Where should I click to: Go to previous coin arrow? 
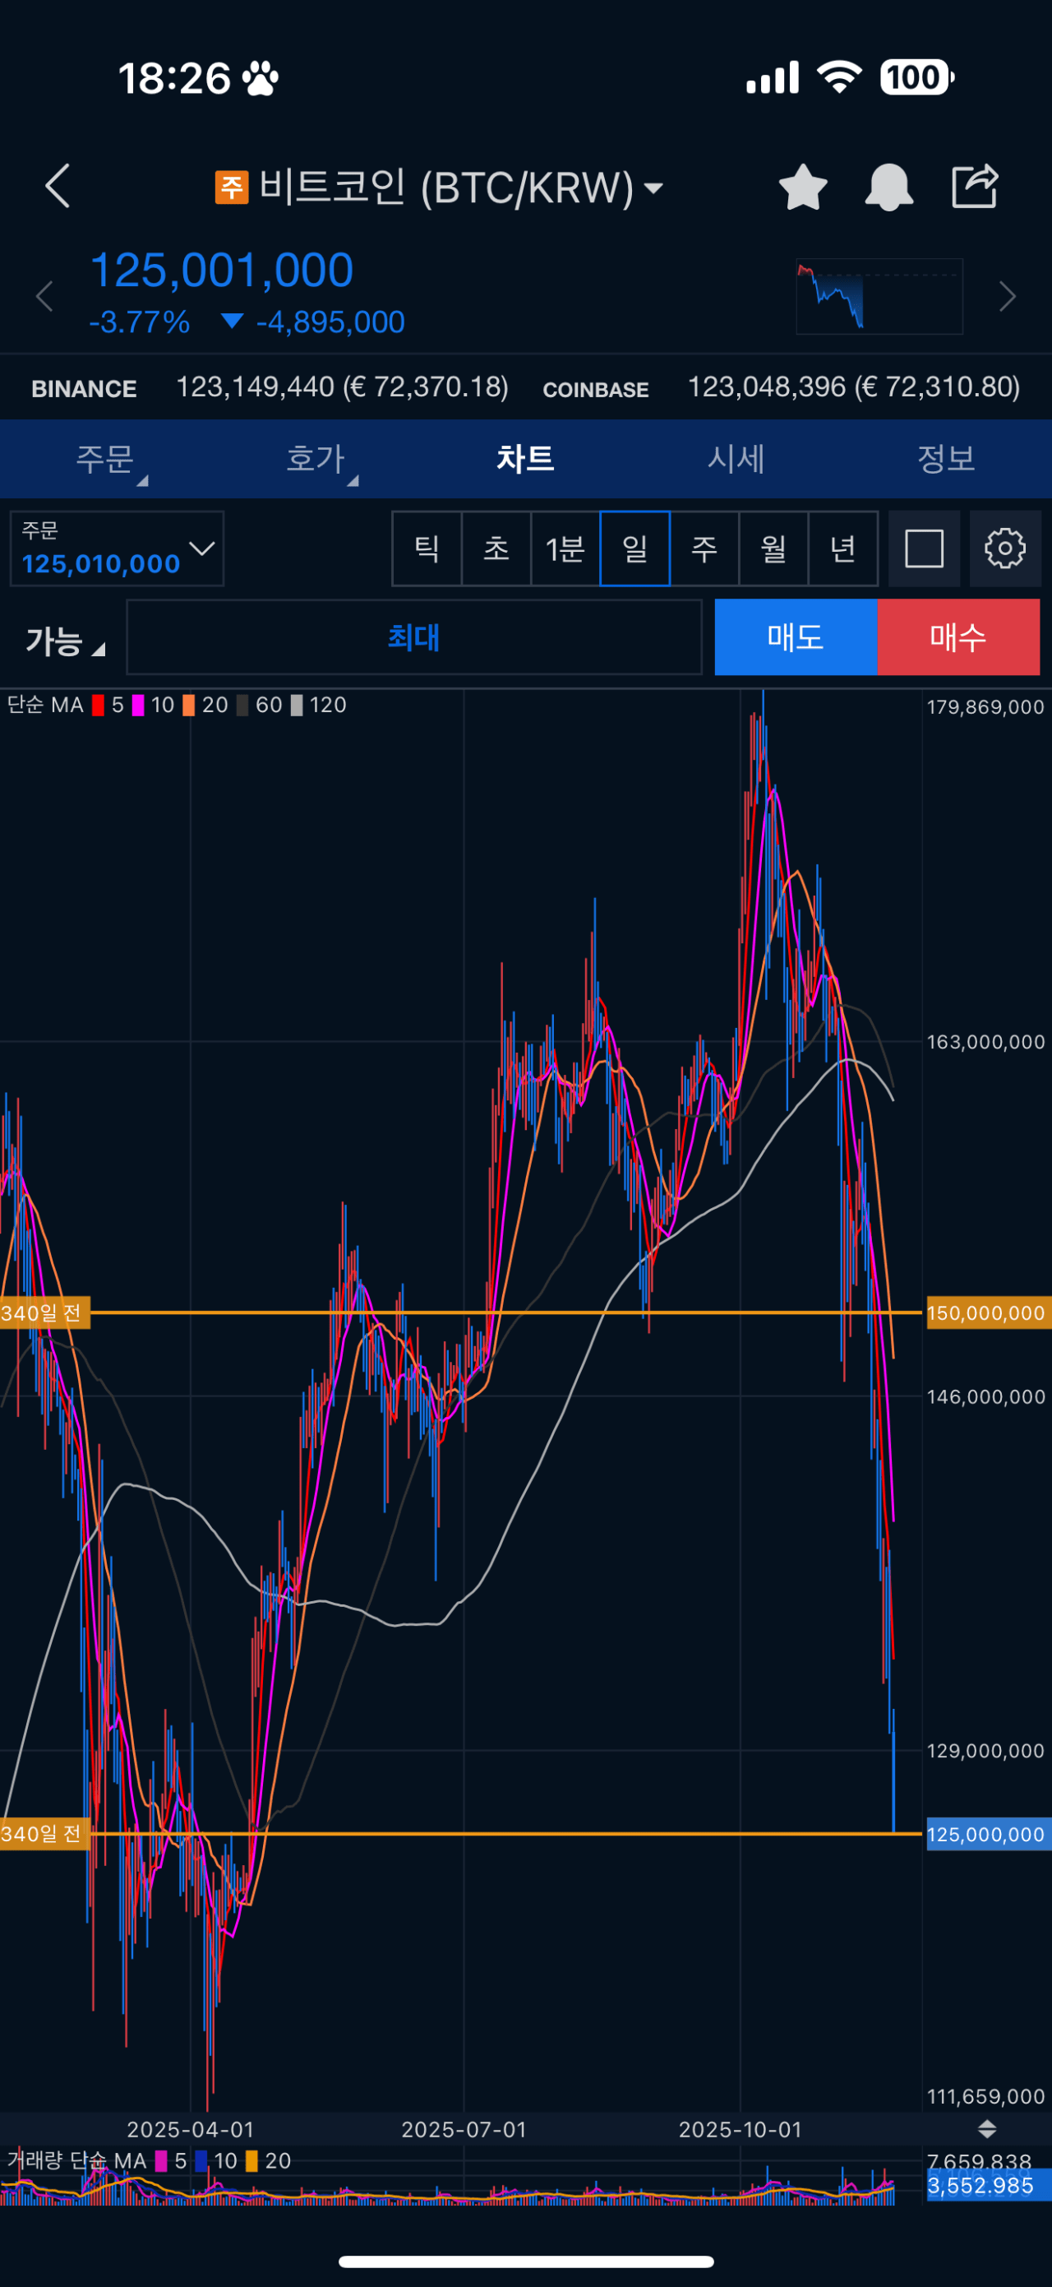(x=44, y=297)
